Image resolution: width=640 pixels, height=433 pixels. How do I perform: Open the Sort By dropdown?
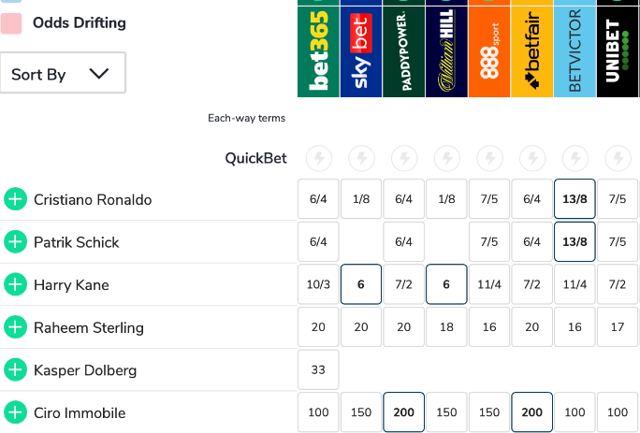(63, 75)
